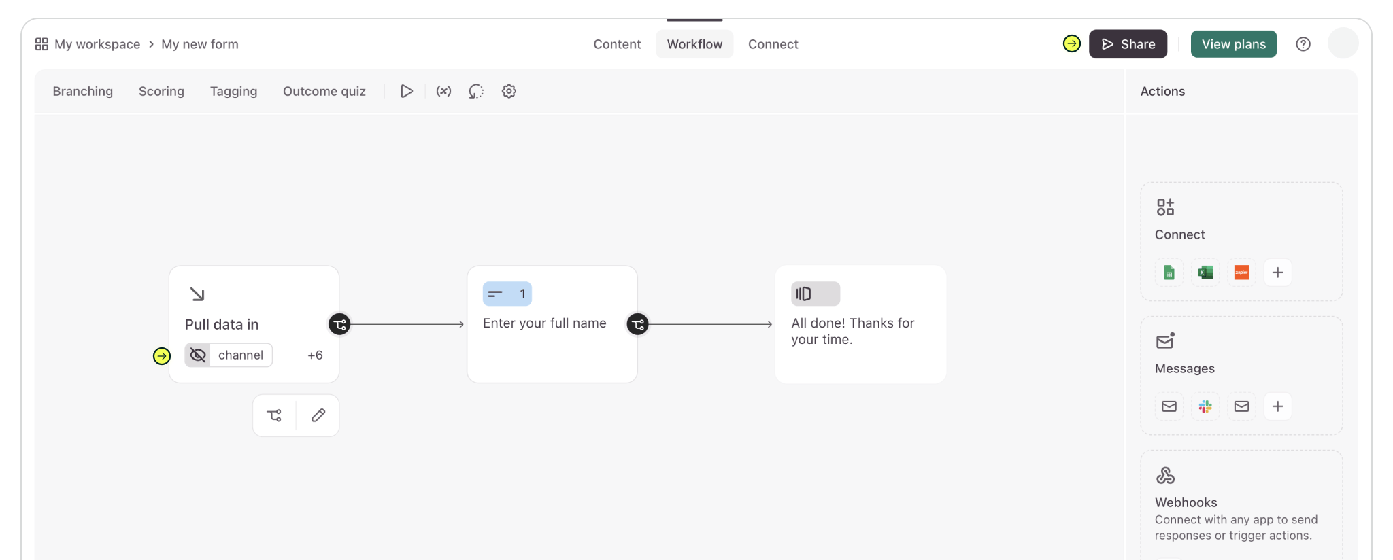Add another Connect integration with plus
Screen dimensions: 1393x560
1278,273
